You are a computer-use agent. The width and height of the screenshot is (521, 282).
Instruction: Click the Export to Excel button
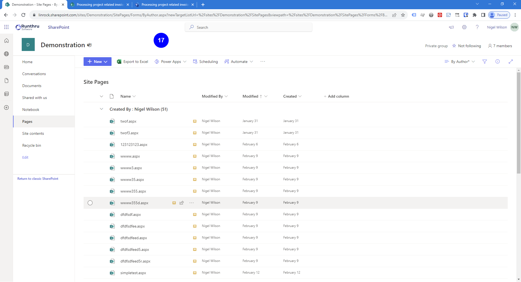tap(132, 62)
